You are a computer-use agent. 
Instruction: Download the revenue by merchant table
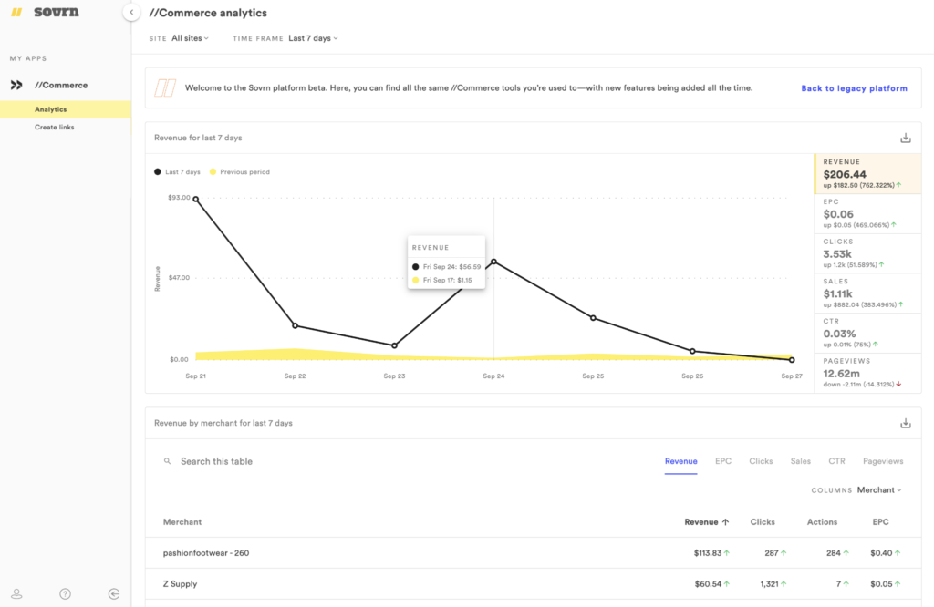(906, 423)
